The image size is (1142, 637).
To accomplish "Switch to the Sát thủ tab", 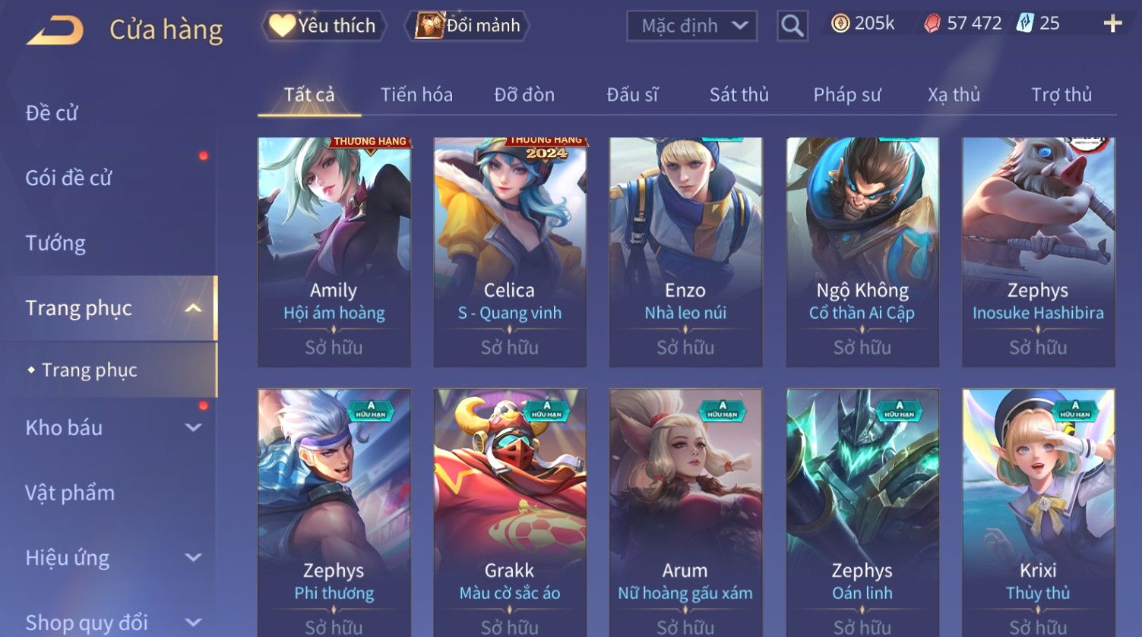I will click(x=739, y=95).
